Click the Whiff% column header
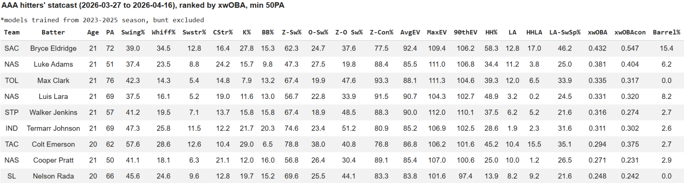 pos(163,32)
